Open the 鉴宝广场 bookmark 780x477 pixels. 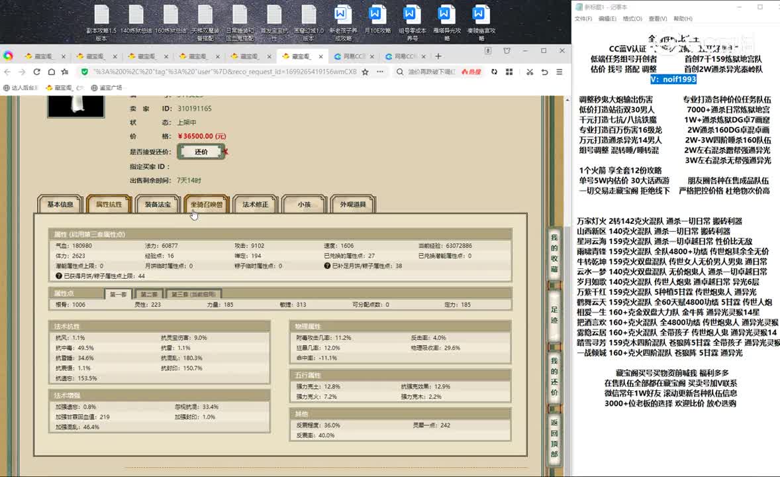[x=107, y=87]
